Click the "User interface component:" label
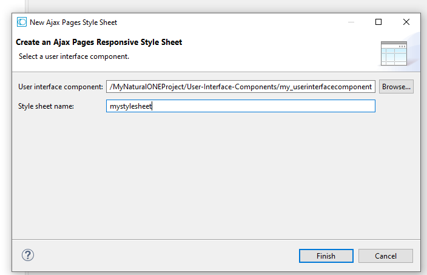The width and height of the screenshot is (427, 275). (61, 87)
